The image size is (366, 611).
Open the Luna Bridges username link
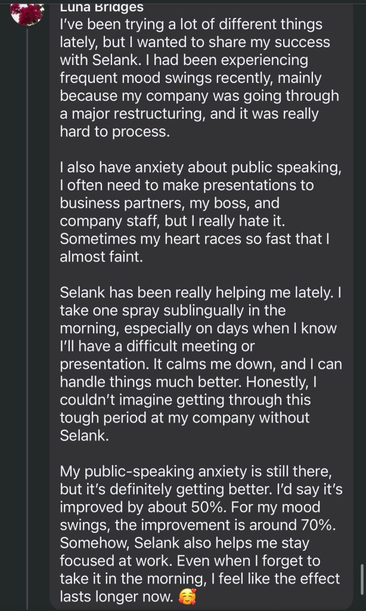click(102, 7)
